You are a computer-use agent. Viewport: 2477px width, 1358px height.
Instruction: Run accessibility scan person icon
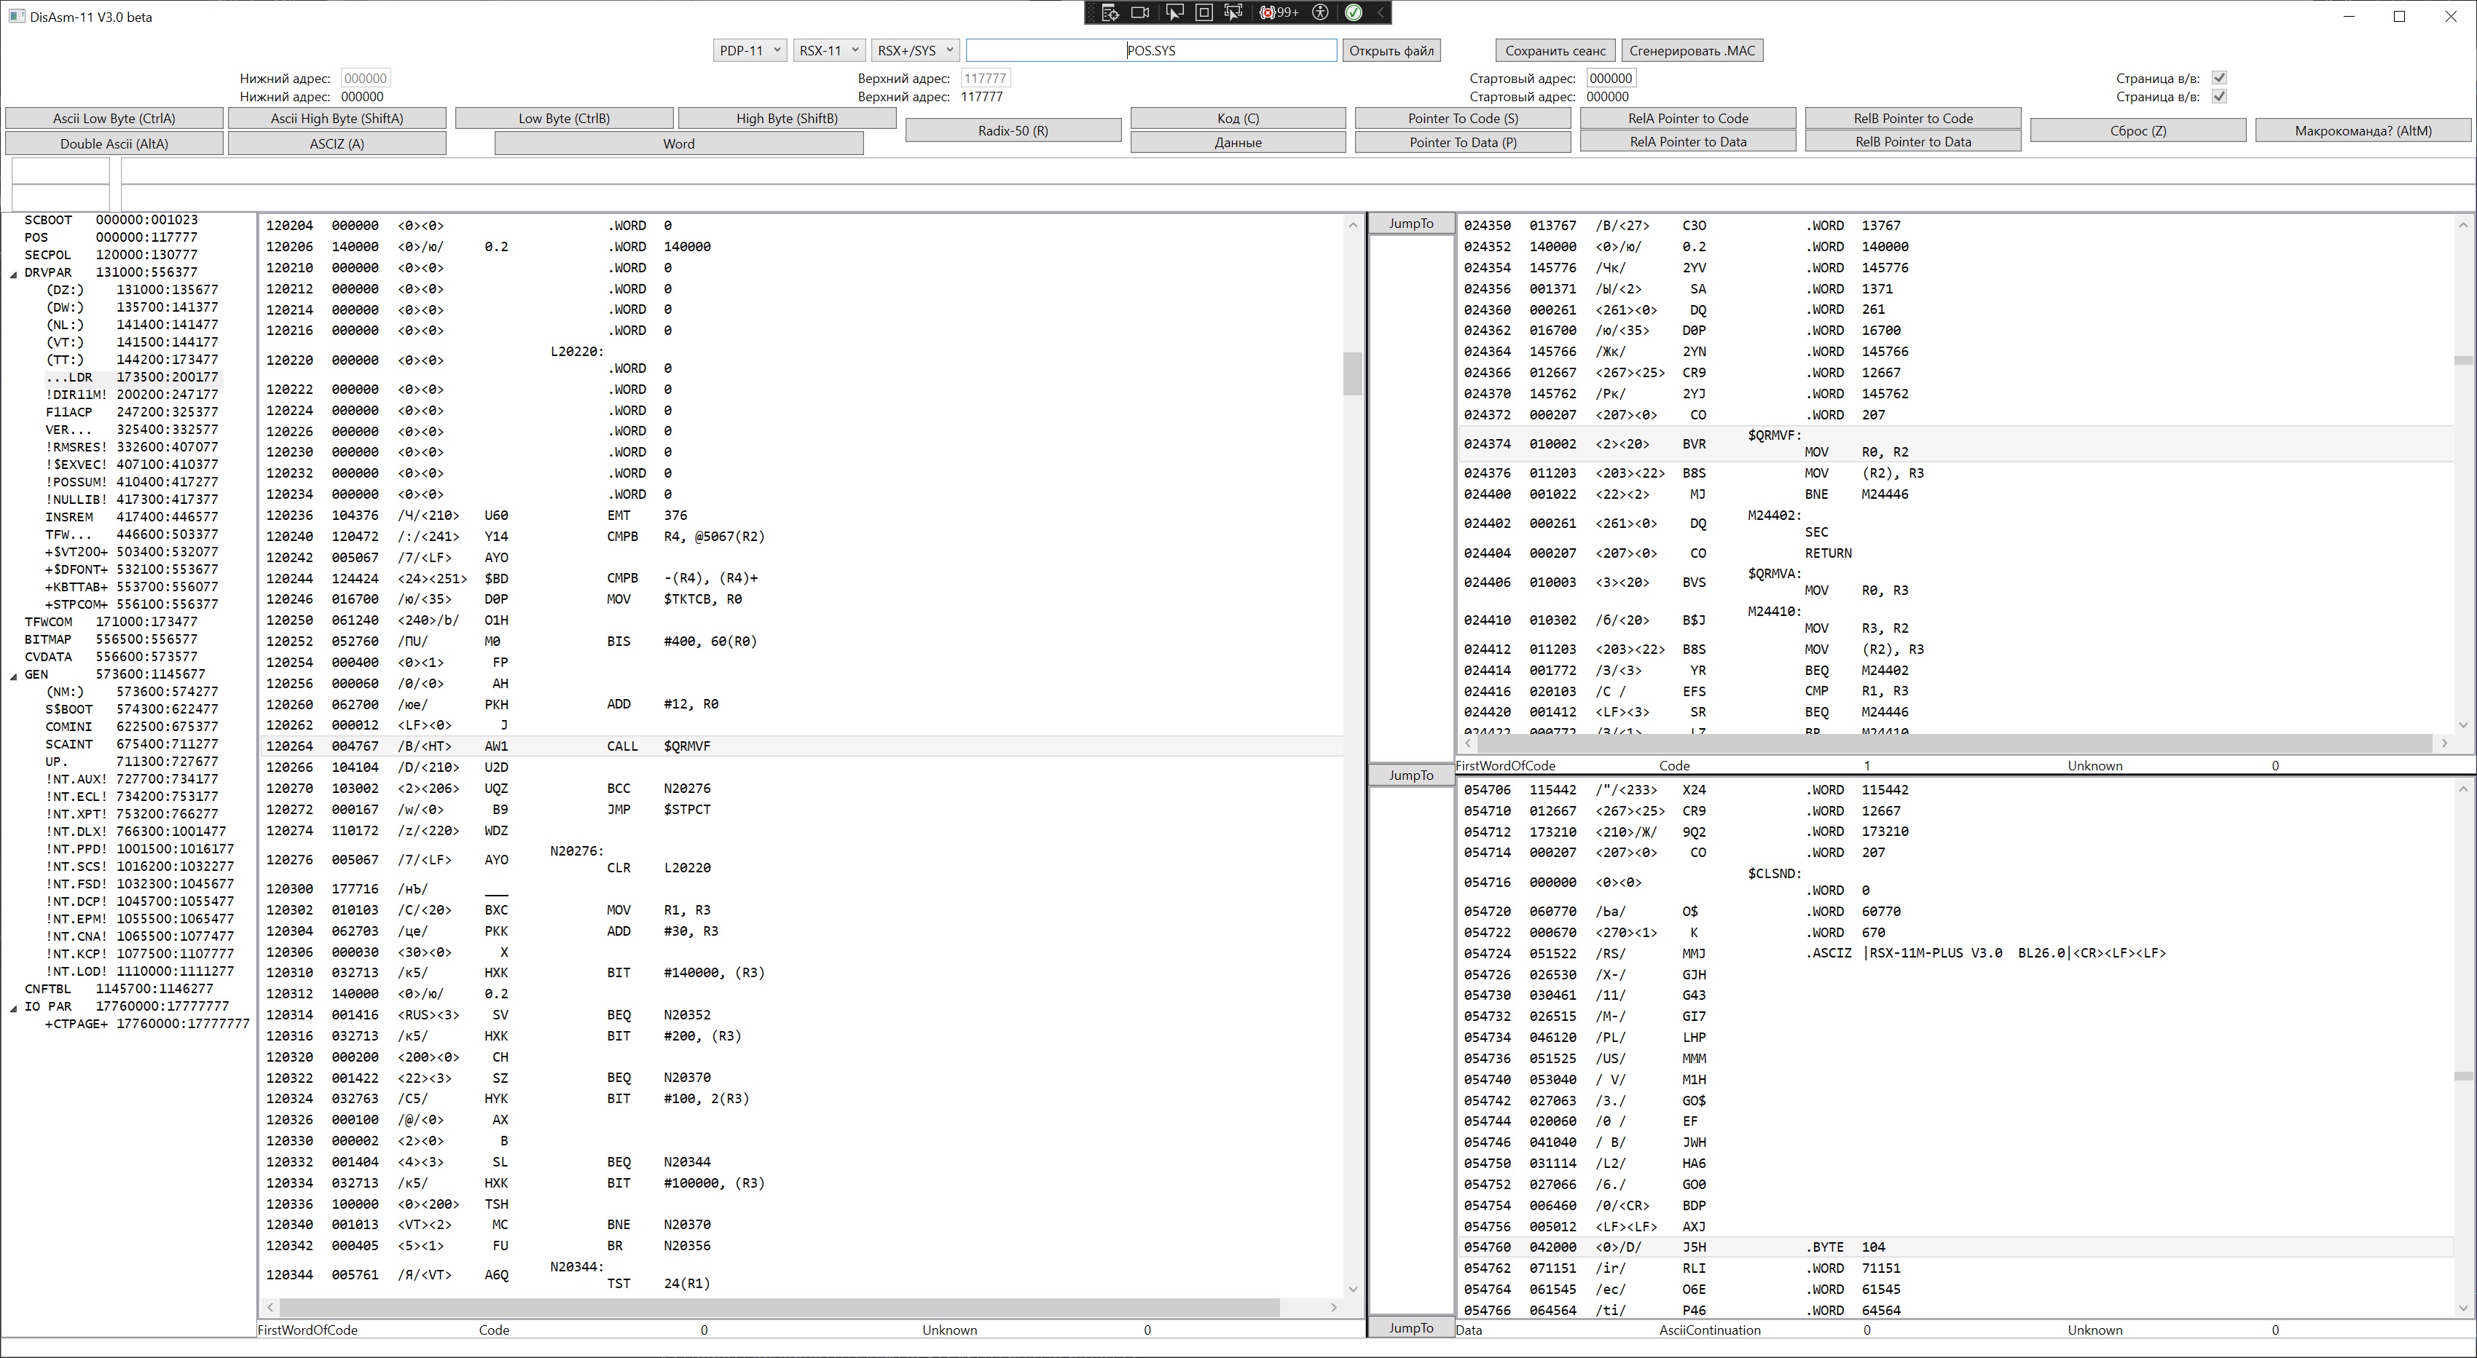pos(1322,12)
